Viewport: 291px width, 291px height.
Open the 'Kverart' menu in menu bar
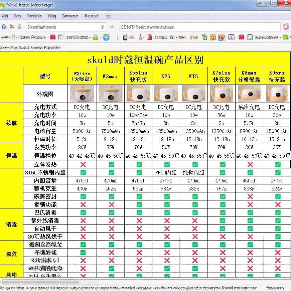[x=91, y=16]
